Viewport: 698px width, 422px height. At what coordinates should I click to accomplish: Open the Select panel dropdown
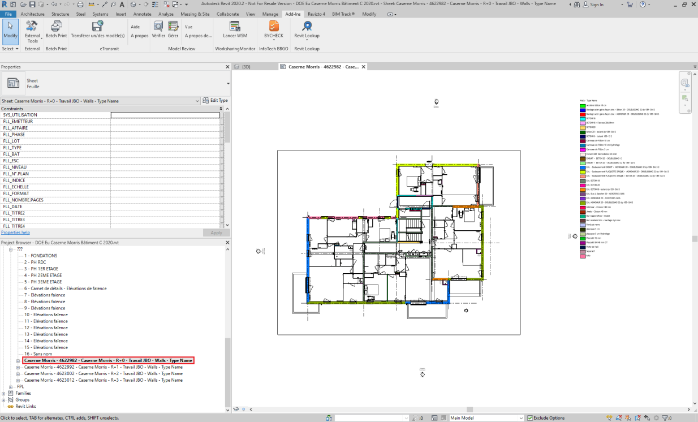(10, 49)
